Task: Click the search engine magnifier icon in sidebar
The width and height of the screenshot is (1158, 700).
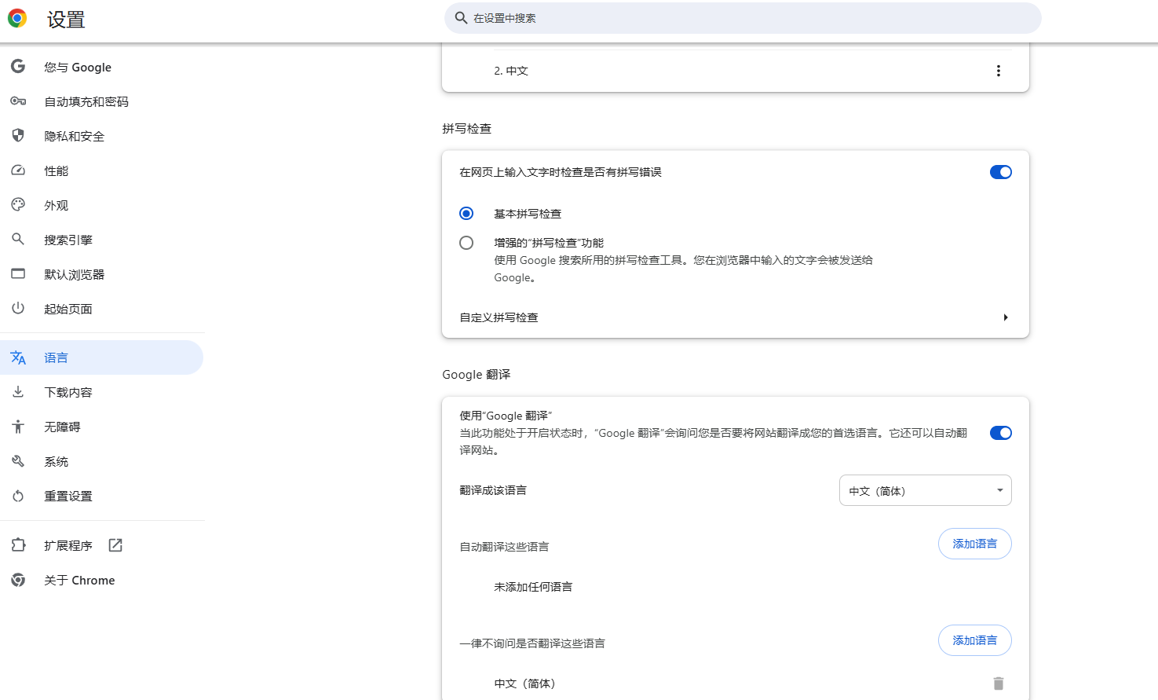Action: (18, 240)
